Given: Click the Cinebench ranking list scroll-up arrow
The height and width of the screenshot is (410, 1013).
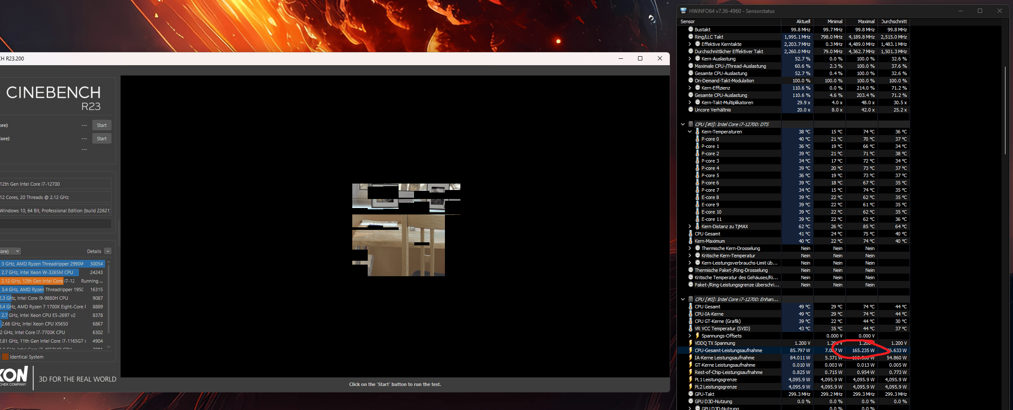Looking at the screenshot, I should point(109,262).
